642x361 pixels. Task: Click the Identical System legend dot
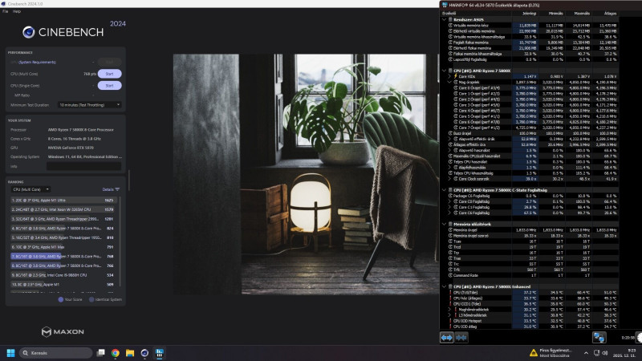click(91, 299)
